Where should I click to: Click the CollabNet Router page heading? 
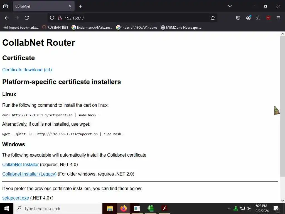click(x=38, y=43)
